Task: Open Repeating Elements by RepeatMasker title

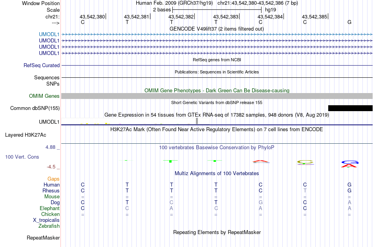Action: tap(217, 232)
